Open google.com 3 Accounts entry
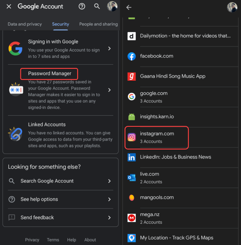This screenshot has height=245, width=241. tap(181, 97)
